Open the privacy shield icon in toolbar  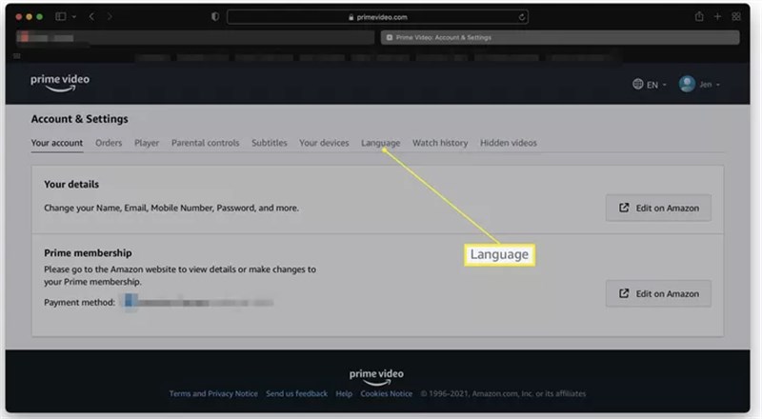(215, 16)
